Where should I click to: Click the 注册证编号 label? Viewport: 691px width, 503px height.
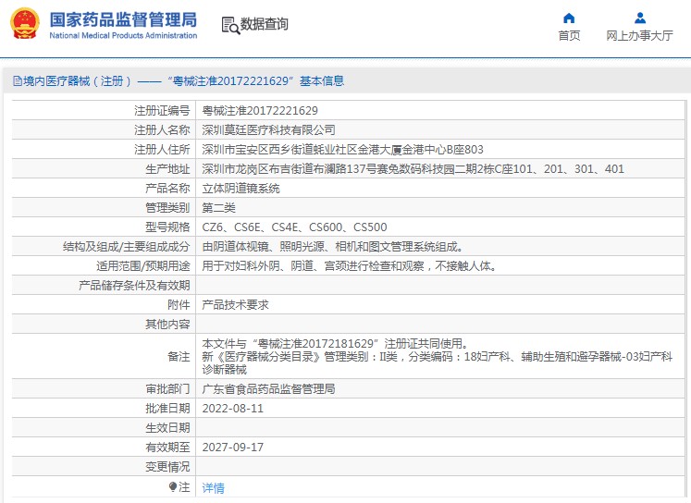point(162,111)
